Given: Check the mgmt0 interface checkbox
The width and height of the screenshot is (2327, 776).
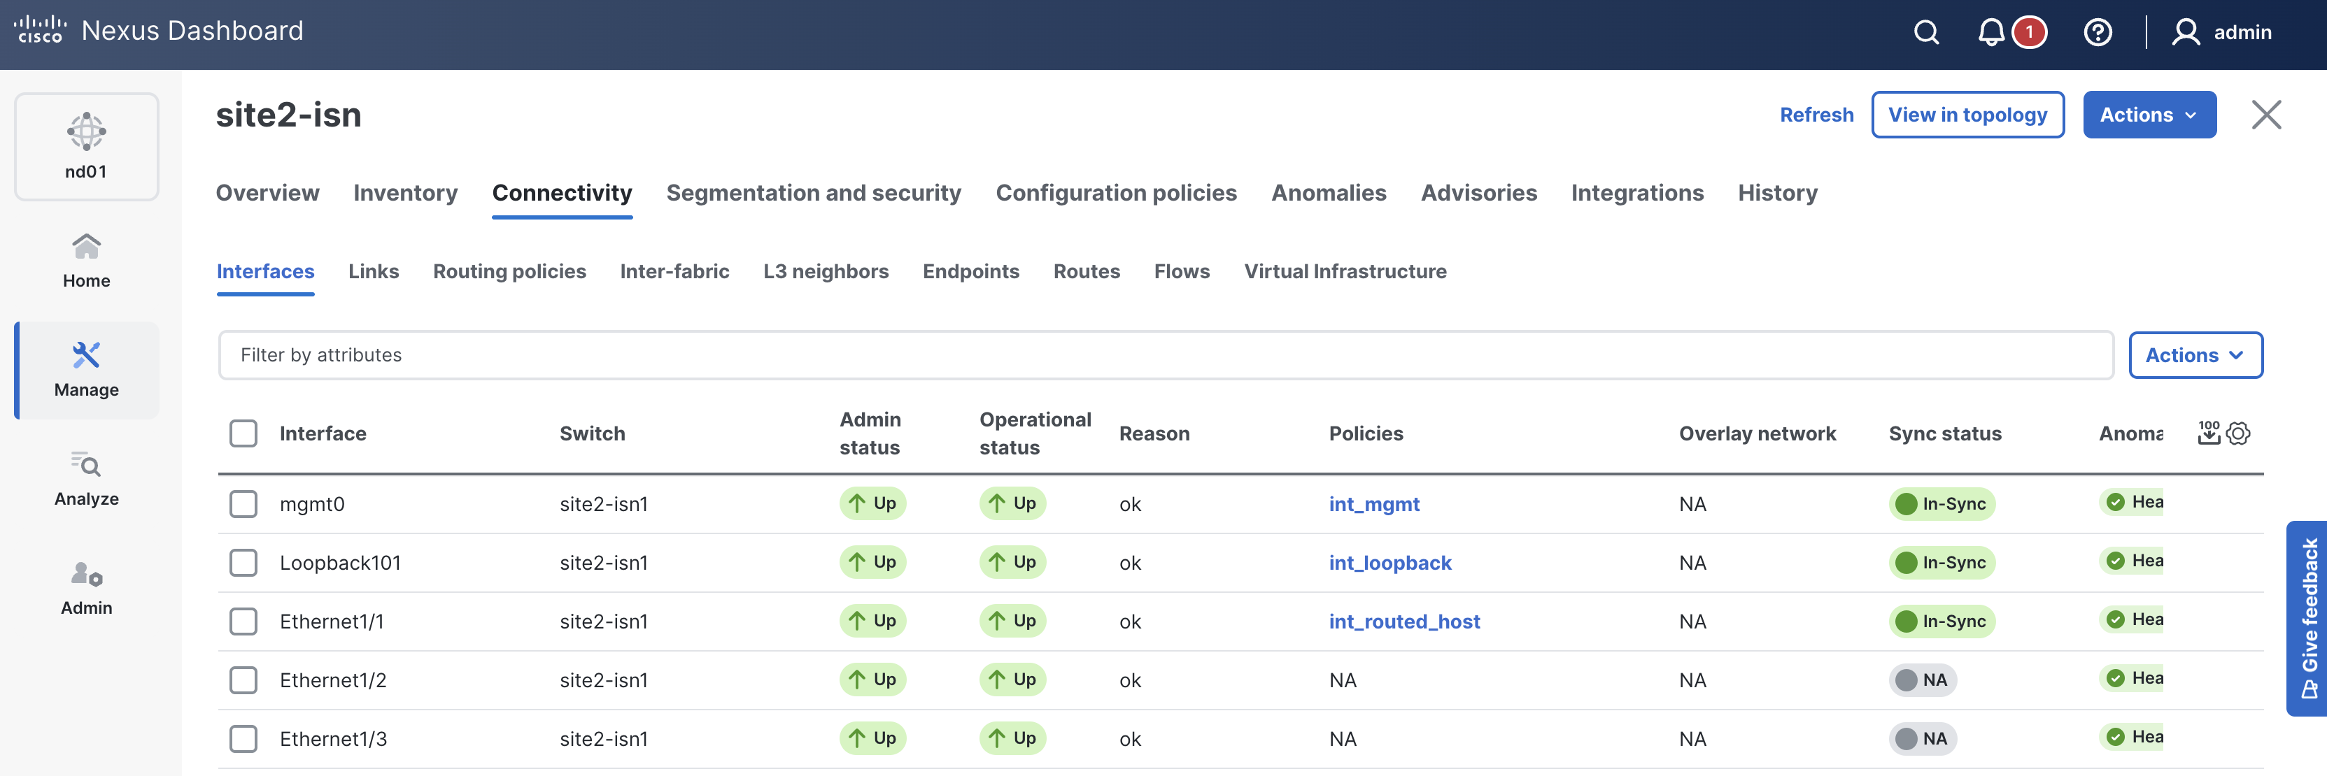Looking at the screenshot, I should pos(243,503).
